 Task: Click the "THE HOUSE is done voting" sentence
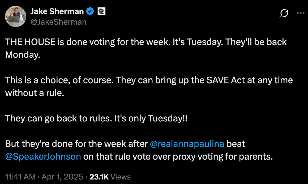88,42
